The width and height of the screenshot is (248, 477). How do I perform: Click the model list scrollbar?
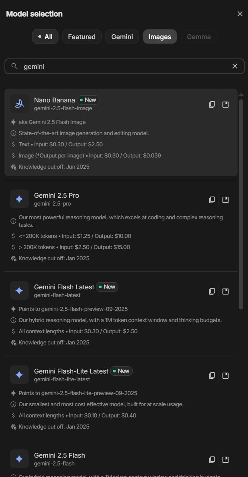[x=241, y=204]
